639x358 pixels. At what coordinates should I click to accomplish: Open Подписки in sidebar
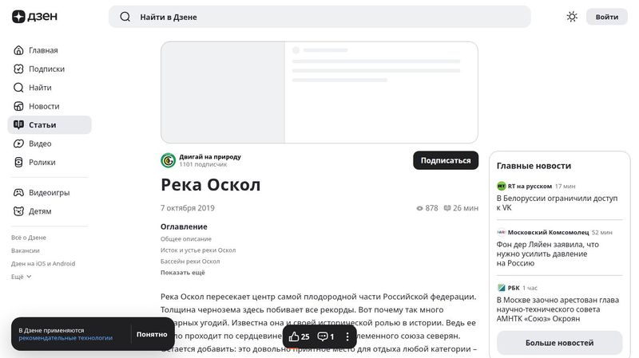(x=46, y=69)
